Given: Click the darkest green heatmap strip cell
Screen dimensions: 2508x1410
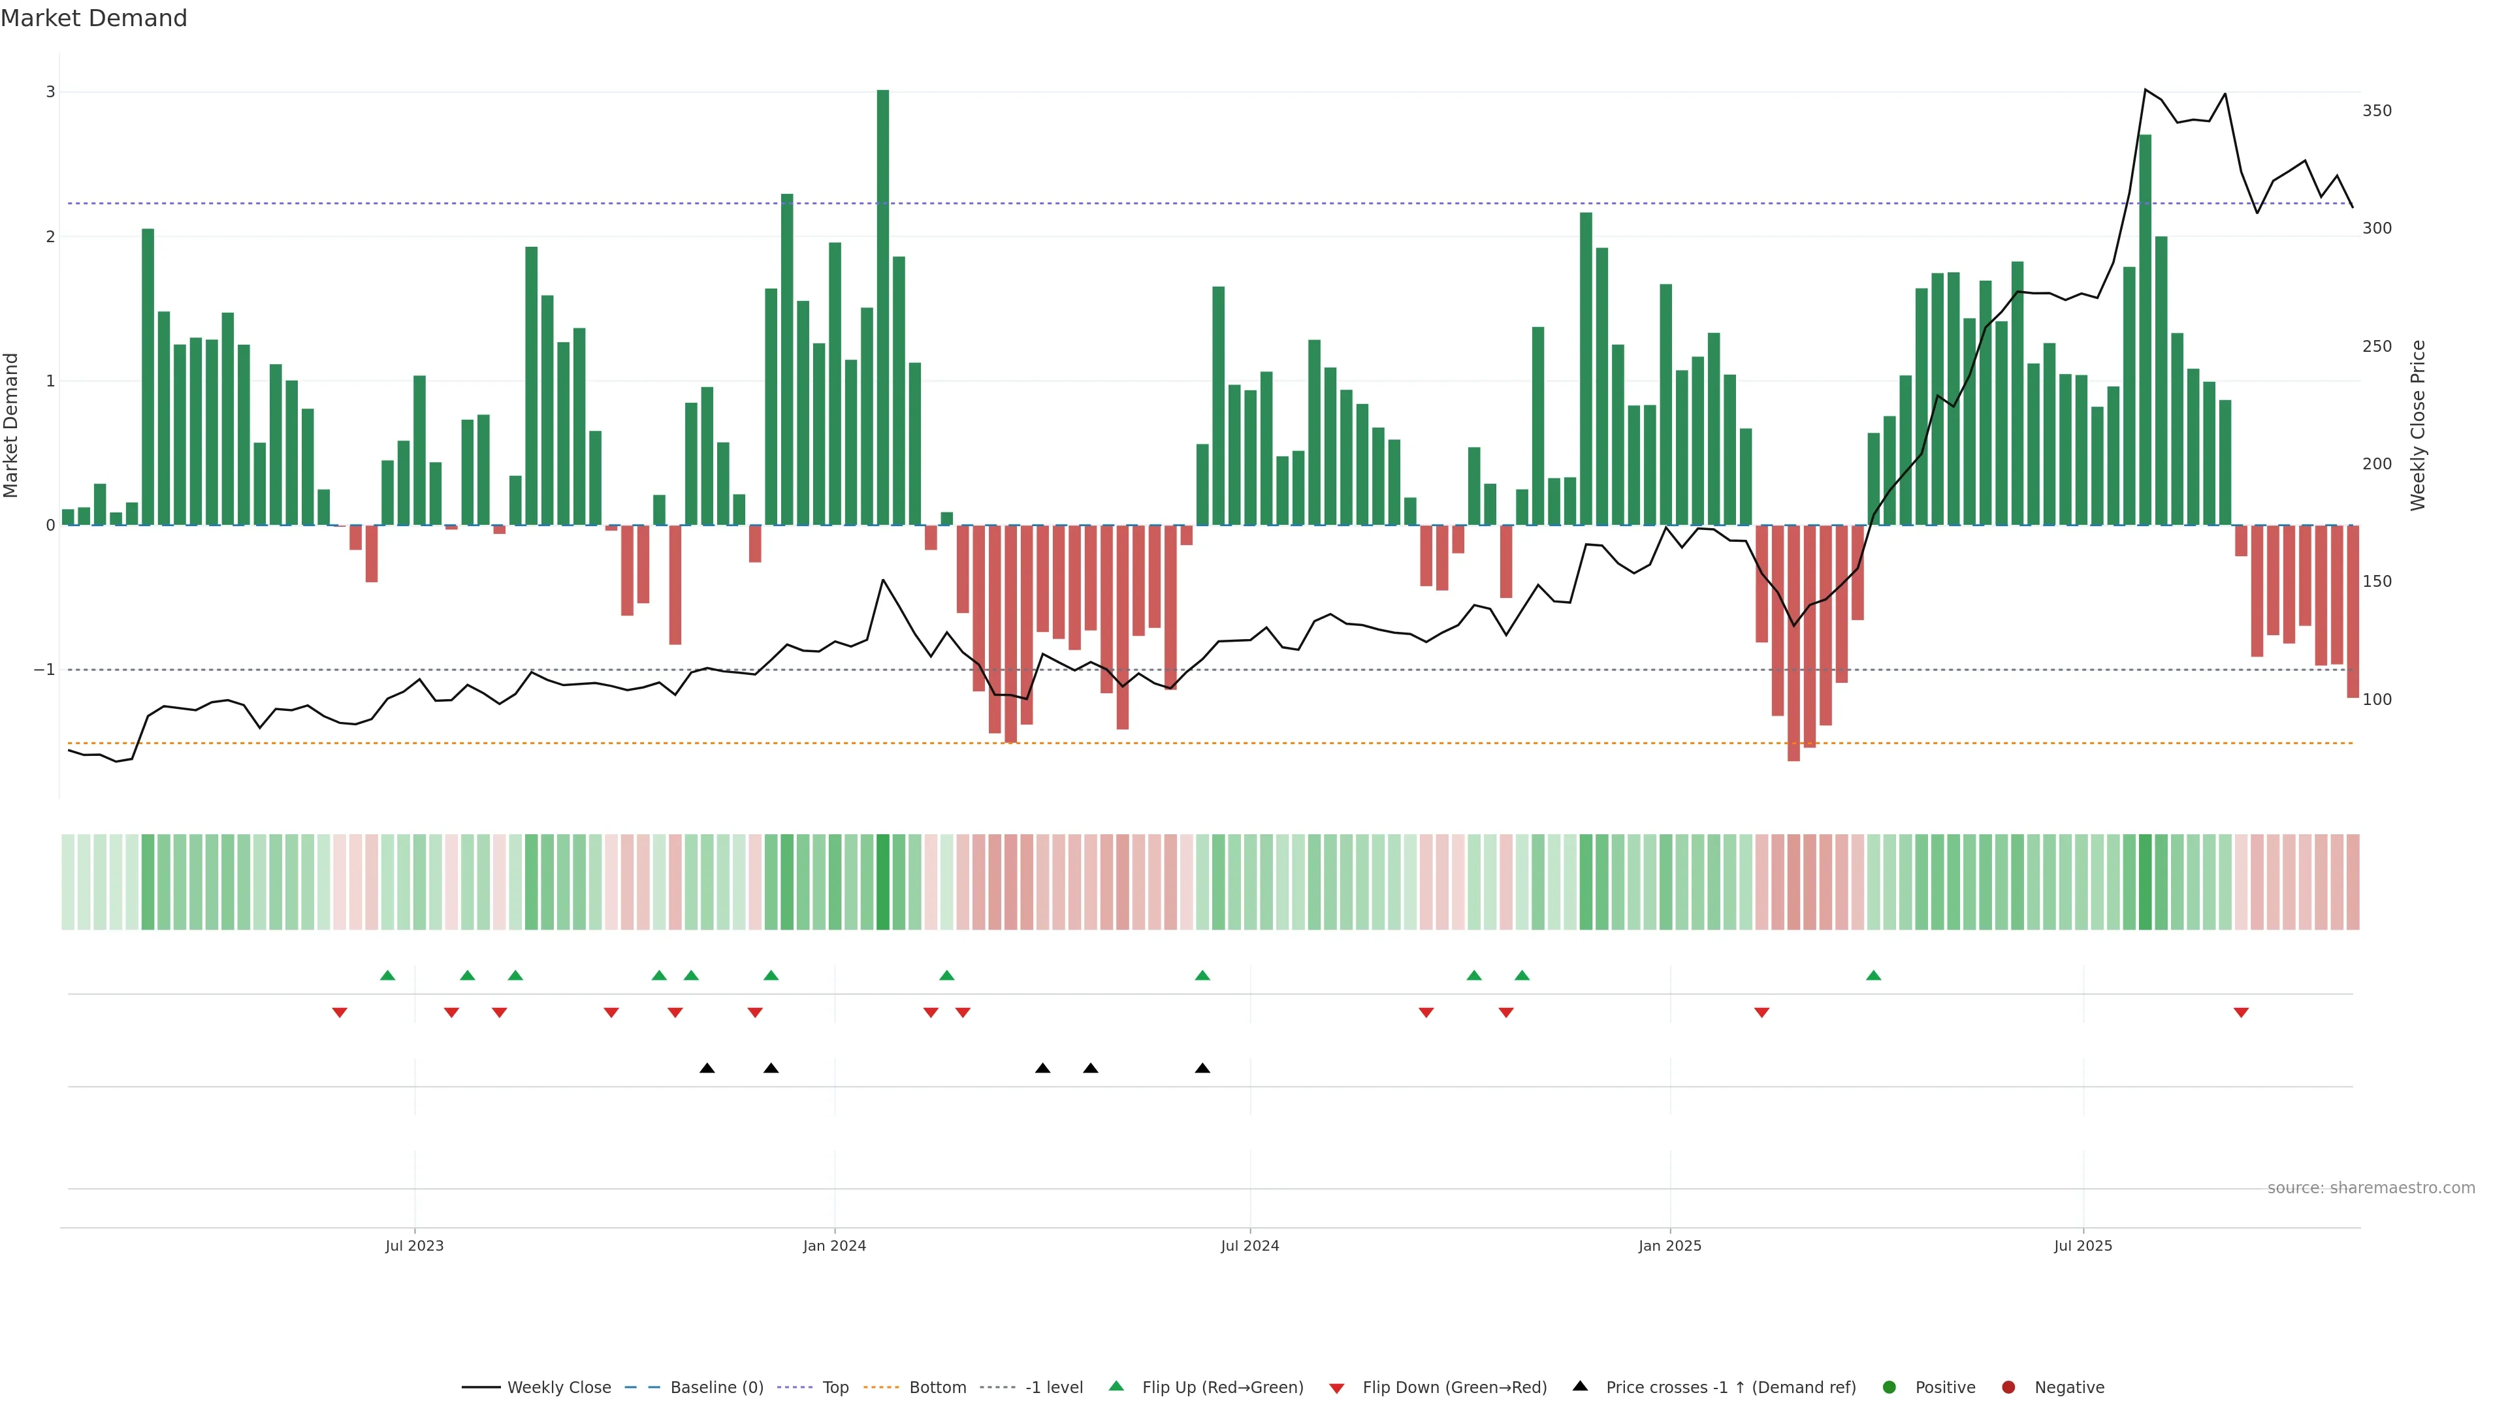Looking at the screenshot, I should click(x=883, y=882).
